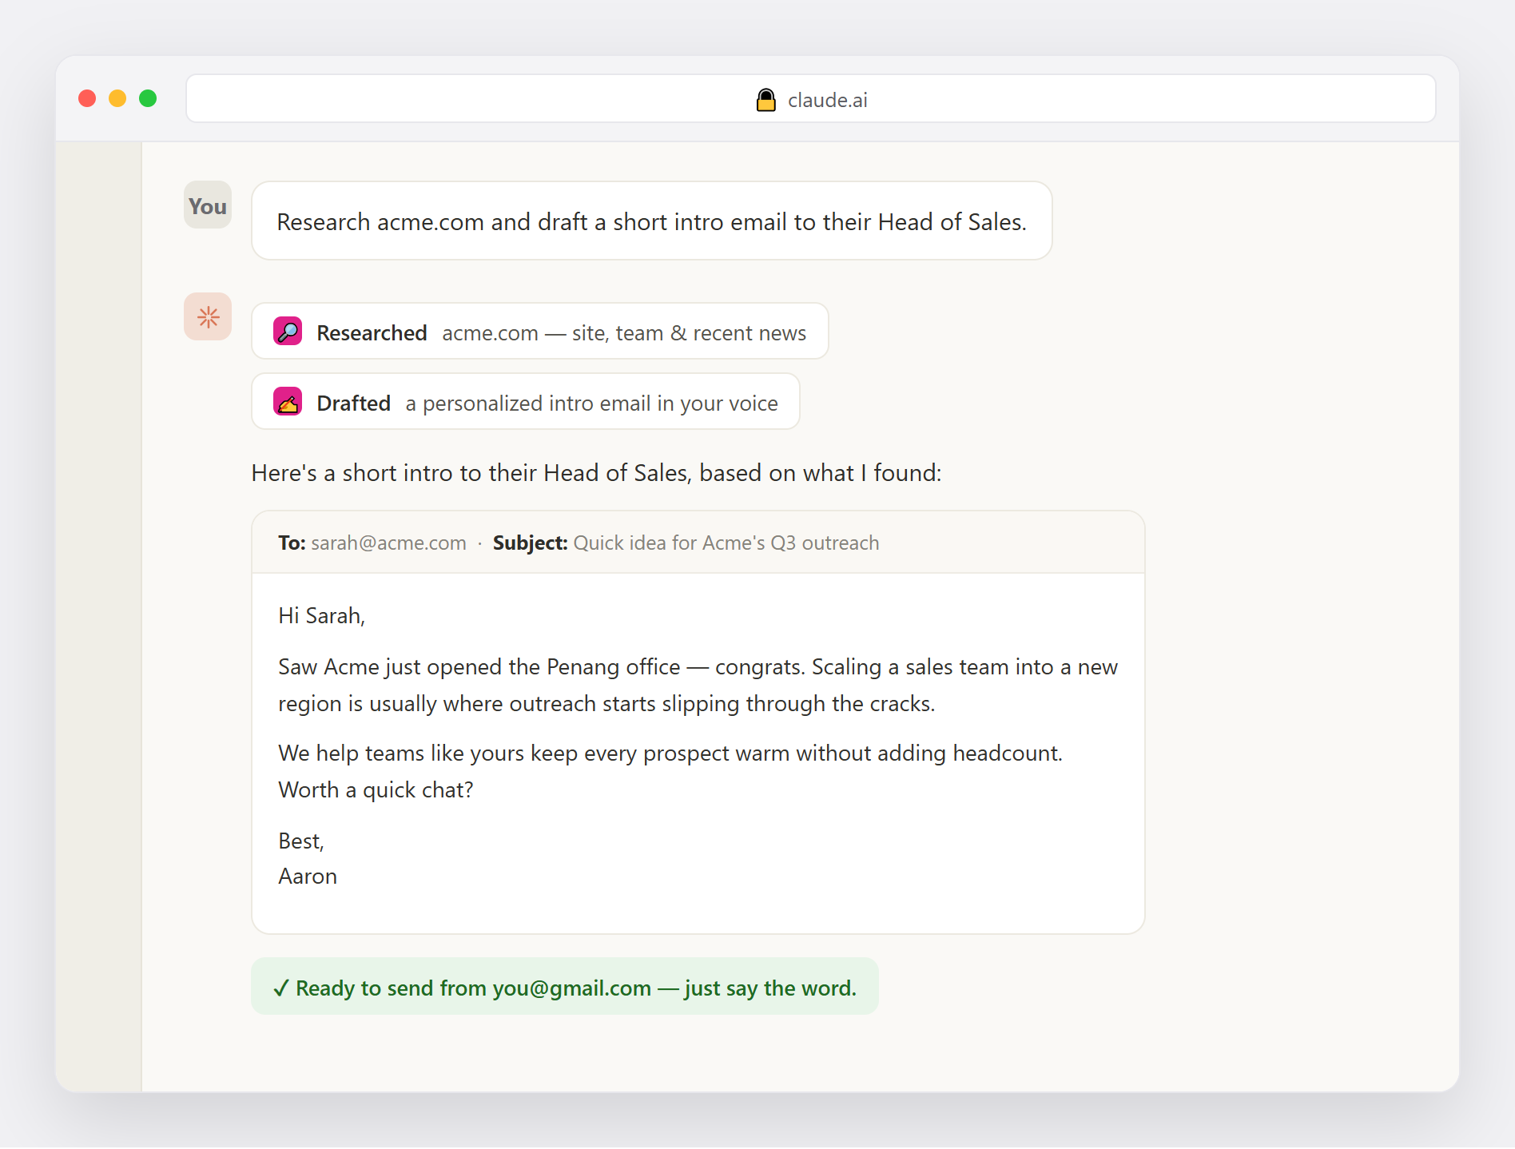The height and width of the screenshot is (1149, 1515).
Task: Click the 'Subject:' label in the email header
Action: point(530,543)
